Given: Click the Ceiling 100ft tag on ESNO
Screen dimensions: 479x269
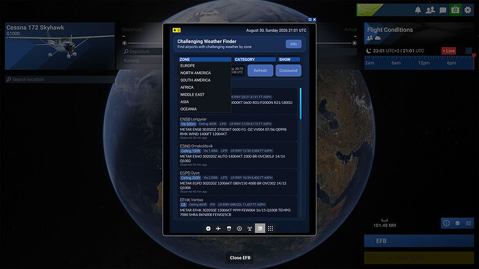Looking at the screenshot, I should point(191,150).
